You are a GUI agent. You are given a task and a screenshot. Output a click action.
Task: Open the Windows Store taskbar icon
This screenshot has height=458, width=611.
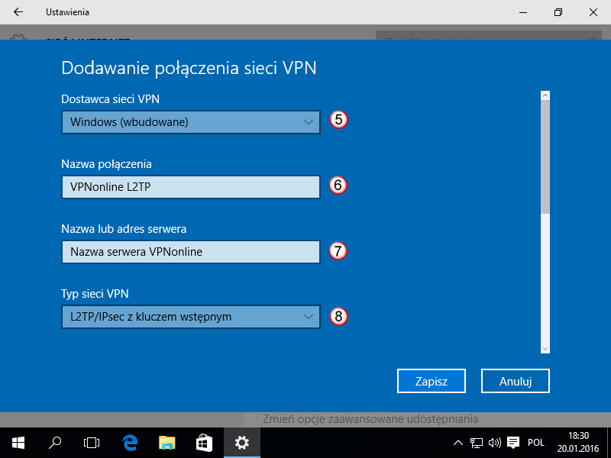click(205, 443)
